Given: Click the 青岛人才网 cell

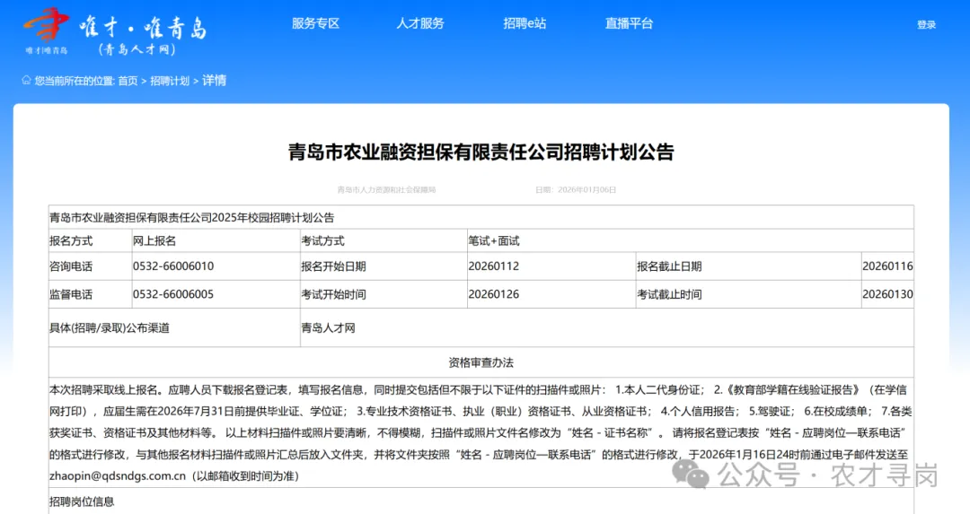Looking at the screenshot, I should click(x=607, y=328).
